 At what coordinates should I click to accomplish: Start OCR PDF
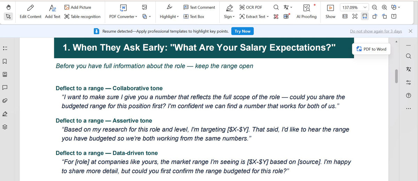251,7
